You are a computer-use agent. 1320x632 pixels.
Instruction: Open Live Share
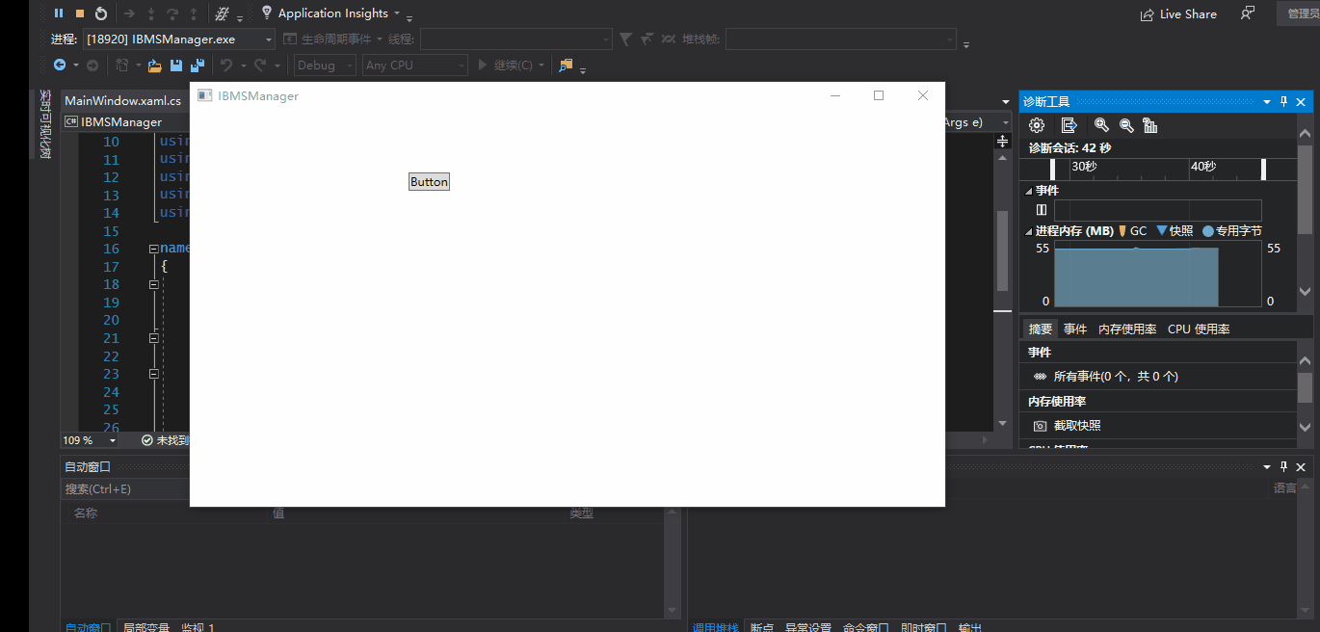point(1178,14)
